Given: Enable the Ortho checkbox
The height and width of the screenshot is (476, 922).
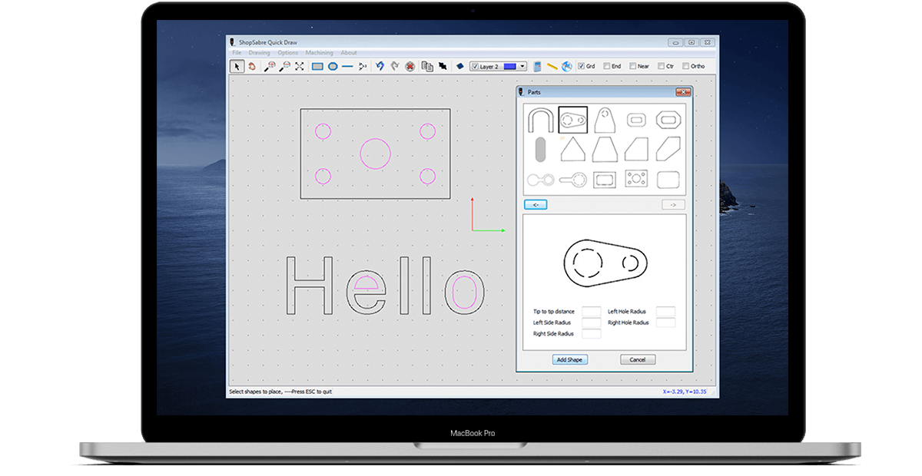Looking at the screenshot, I should point(685,67).
